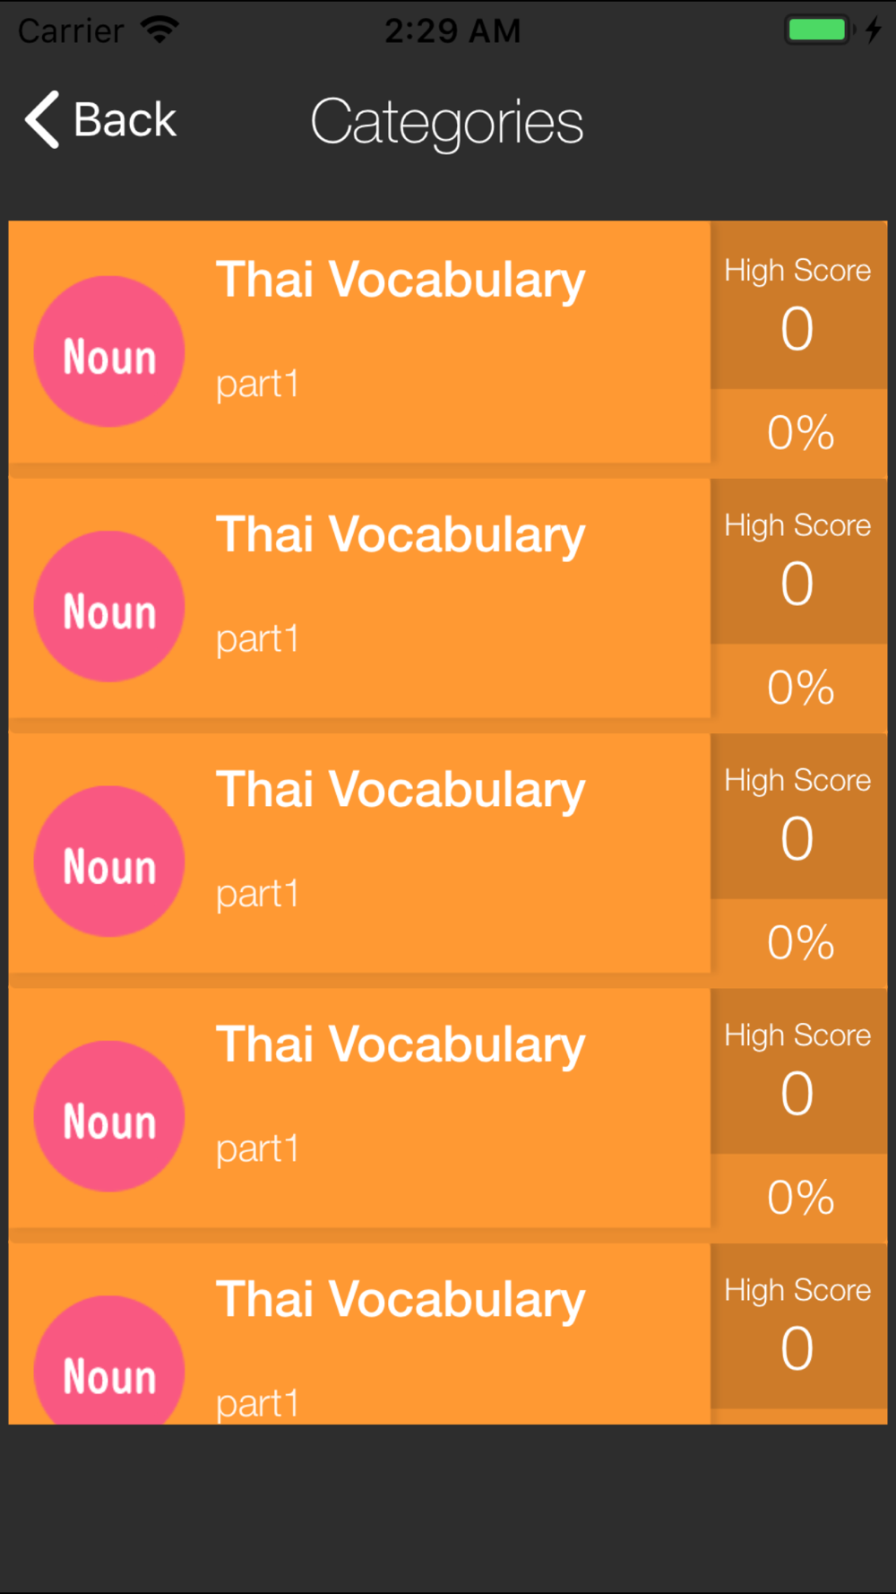Viewport: 896px width, 1594px height.
Task: Tap the part1 subtitle in the first row
Action: click(257, 385)
